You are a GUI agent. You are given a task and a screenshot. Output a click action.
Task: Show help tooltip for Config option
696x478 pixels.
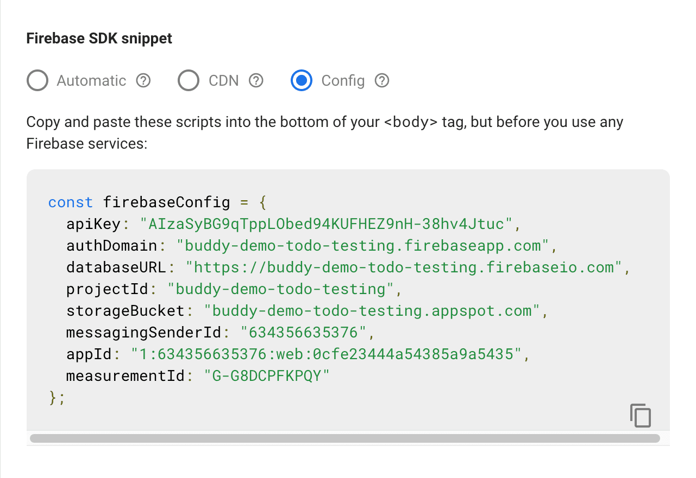(x=382, y=81)
